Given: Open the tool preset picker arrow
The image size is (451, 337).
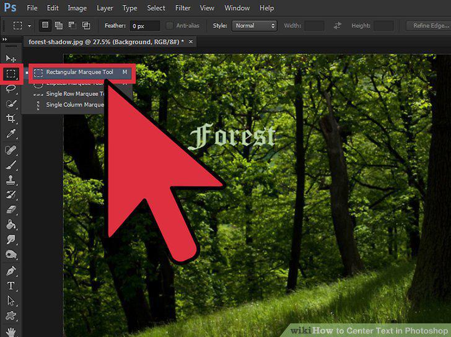Looking at the screenshot, I should (29, 26).
